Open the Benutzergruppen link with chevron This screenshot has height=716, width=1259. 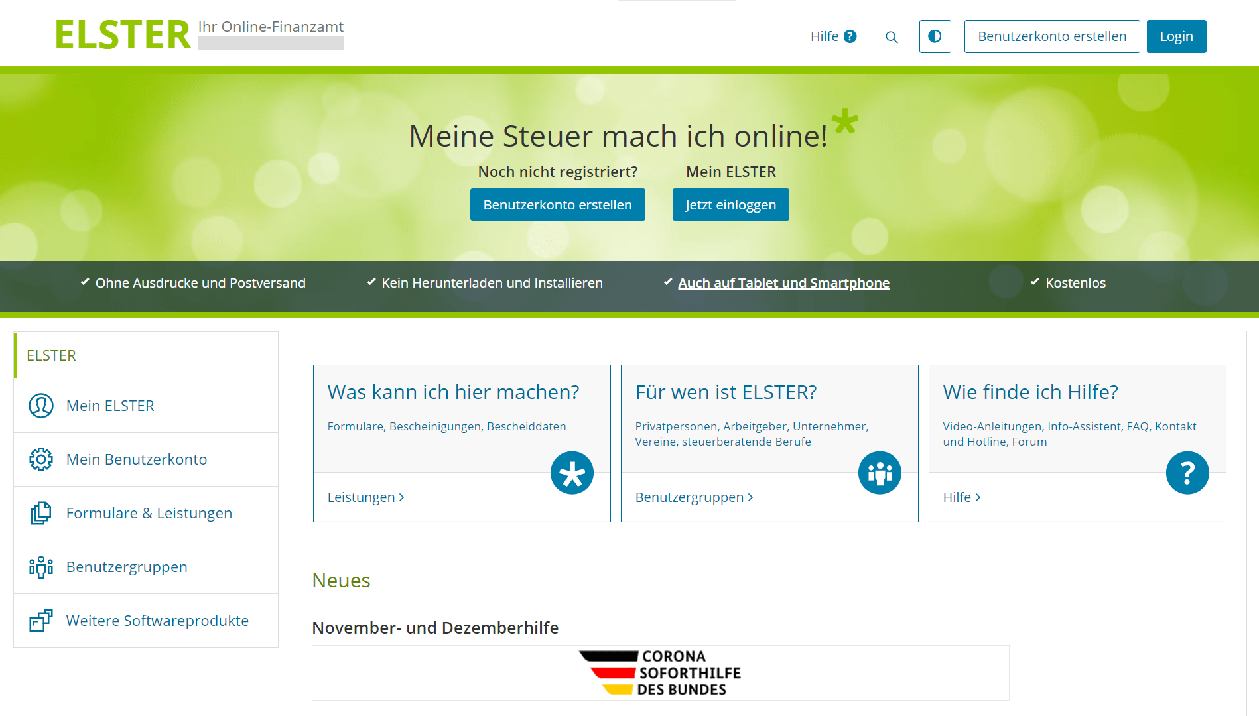pos(695,497)
